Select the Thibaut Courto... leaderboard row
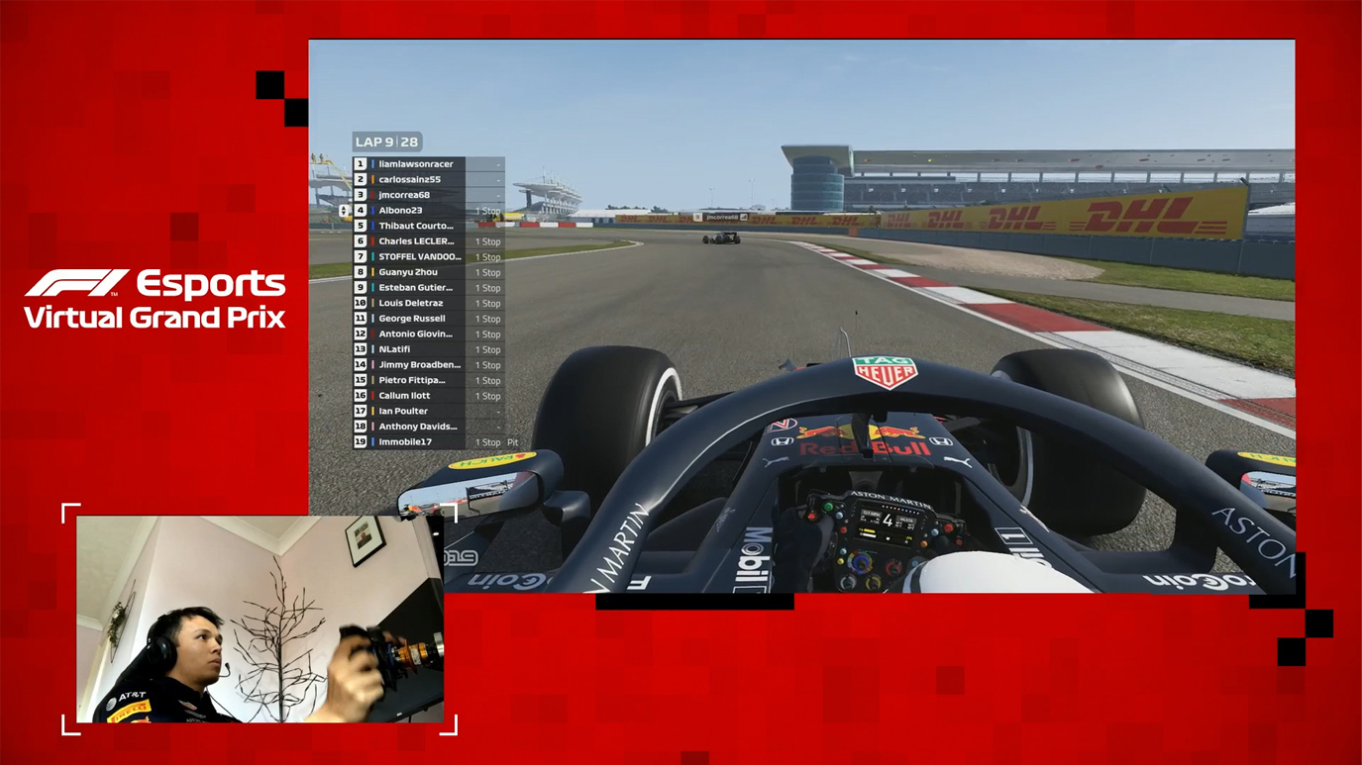 coord(429,226)
